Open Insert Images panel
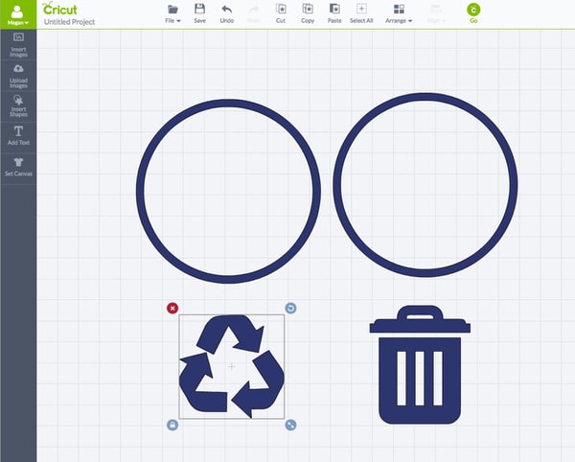575x462 pixels. [18, 44]
